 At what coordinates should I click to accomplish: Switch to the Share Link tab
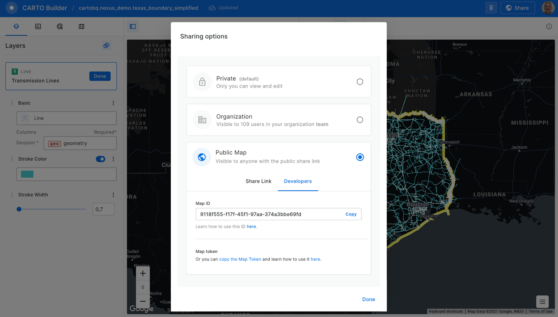click(259, 181)
